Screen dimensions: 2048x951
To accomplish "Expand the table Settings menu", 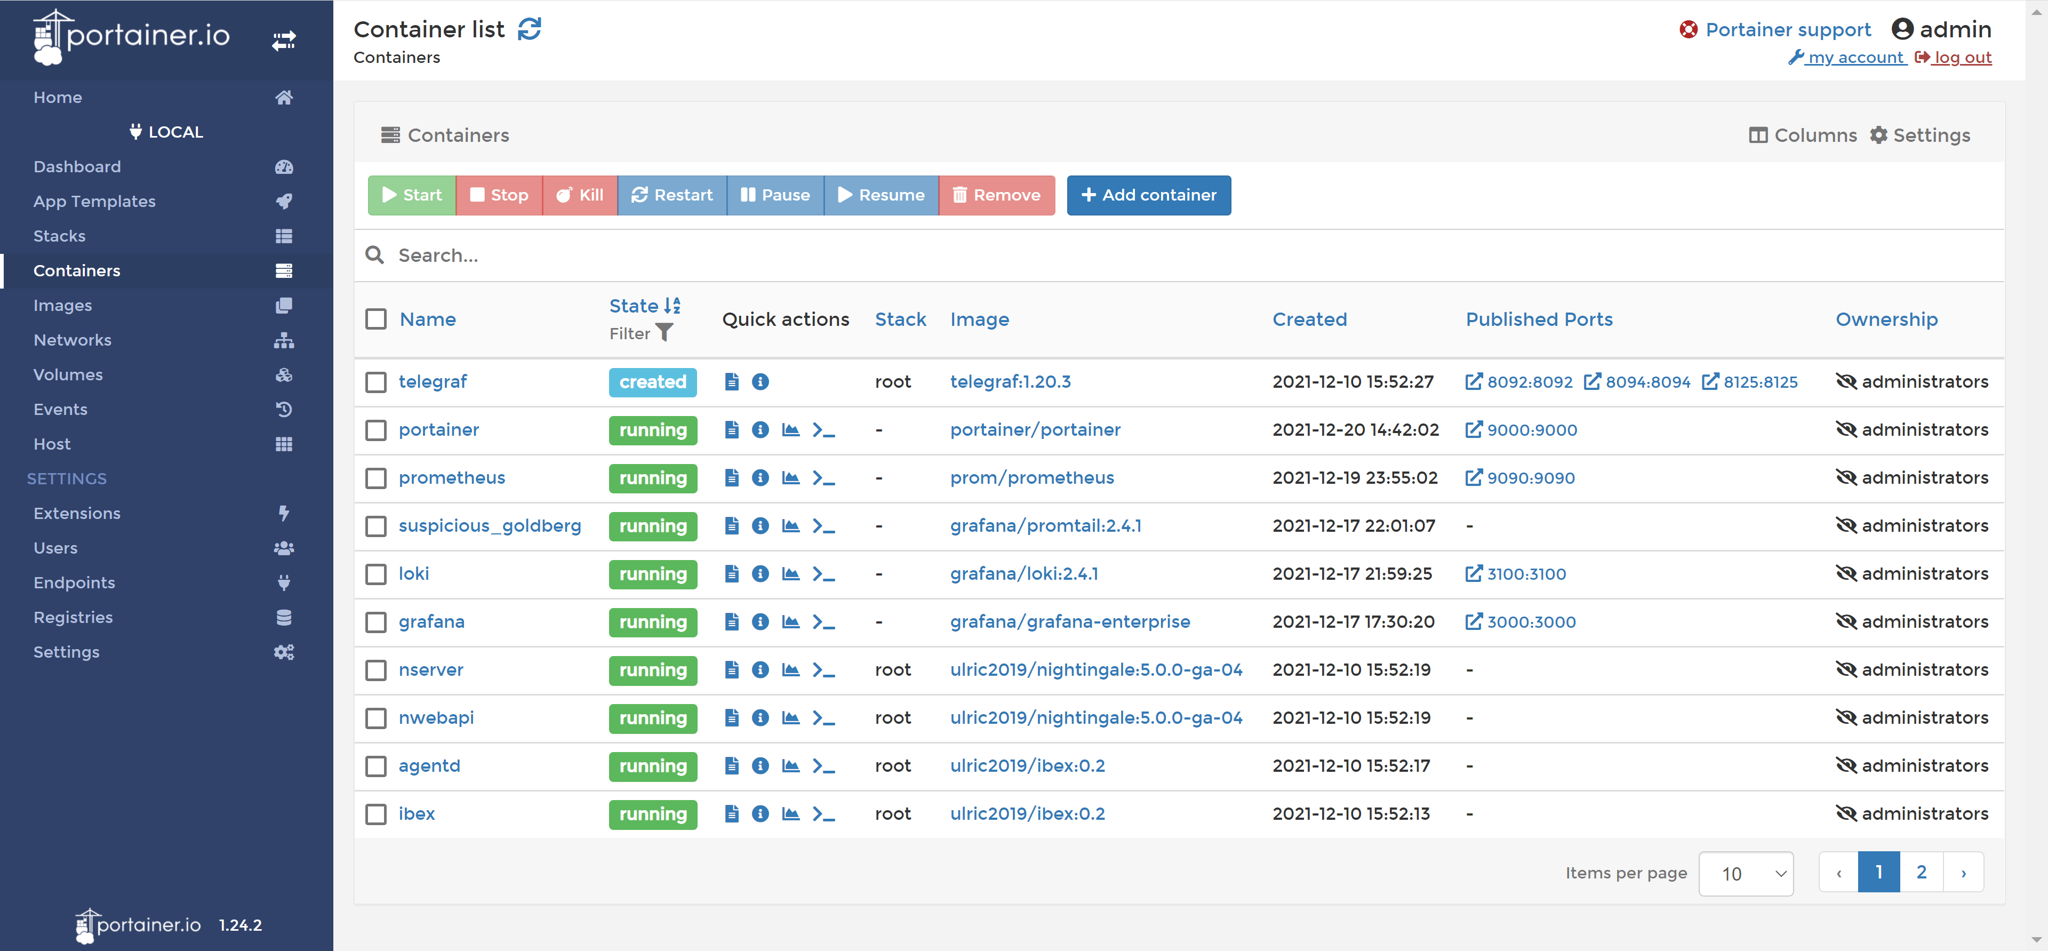I will click(x=1919, y=135).
